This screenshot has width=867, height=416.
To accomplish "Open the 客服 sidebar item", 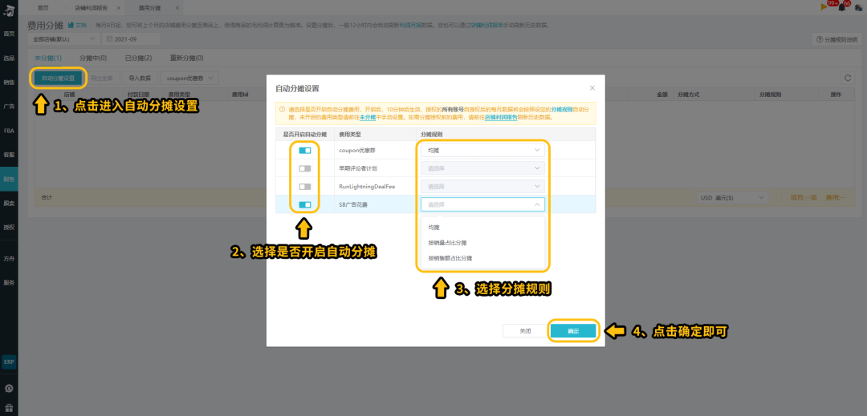I will pyautogui.click(x=9, y=155).
